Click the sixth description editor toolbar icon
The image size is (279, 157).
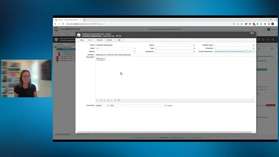click(x=115, y=100)
